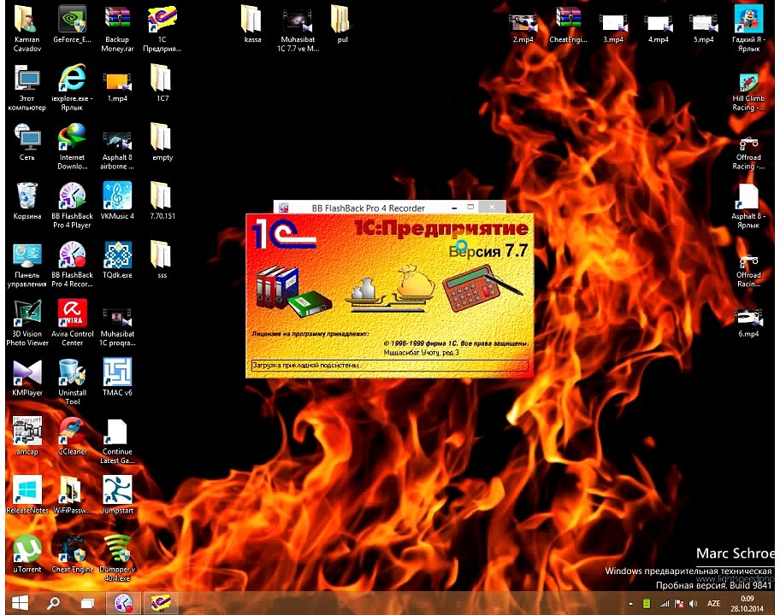Open the pul folder

click(x=342, y=24)
